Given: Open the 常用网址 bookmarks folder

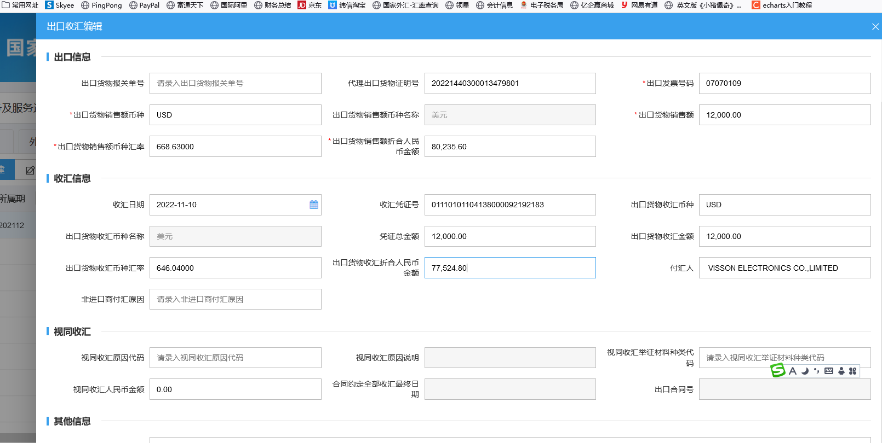Looking at the screenshot, I should tap(20, 5).
